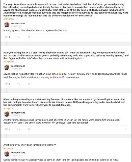Like the first post with heart icon
This screenshot has height=162, width=132.
(6, 37)
